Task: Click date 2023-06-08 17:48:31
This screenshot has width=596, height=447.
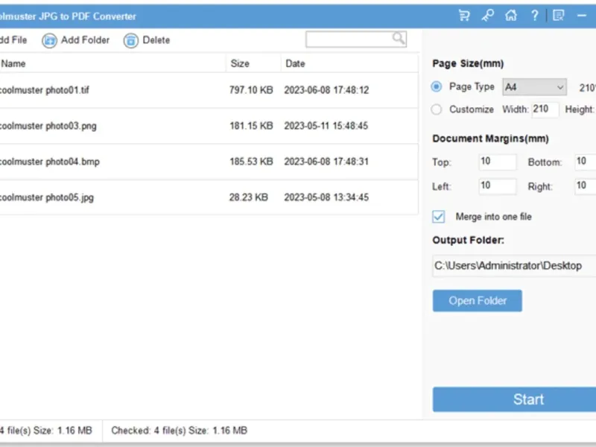Action: tap(326, 162)
